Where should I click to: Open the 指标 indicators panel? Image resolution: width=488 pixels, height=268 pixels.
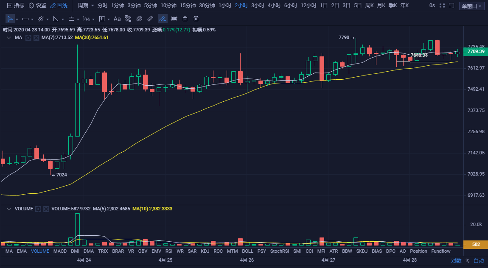click(15, 6)
